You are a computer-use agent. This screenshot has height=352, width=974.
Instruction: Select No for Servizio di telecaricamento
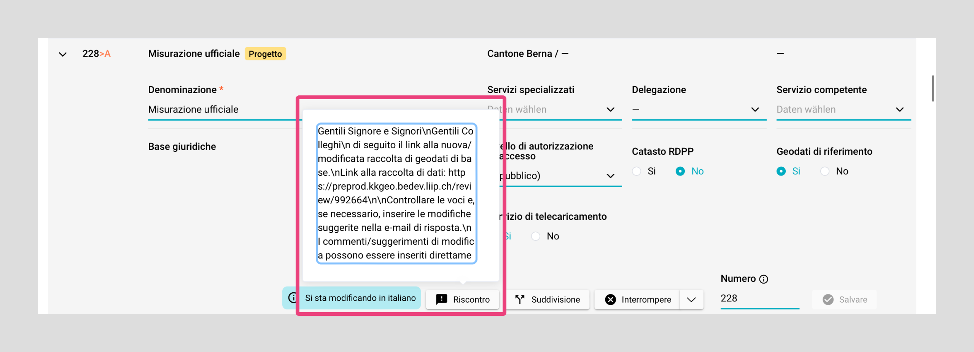[x=536, y=236]
